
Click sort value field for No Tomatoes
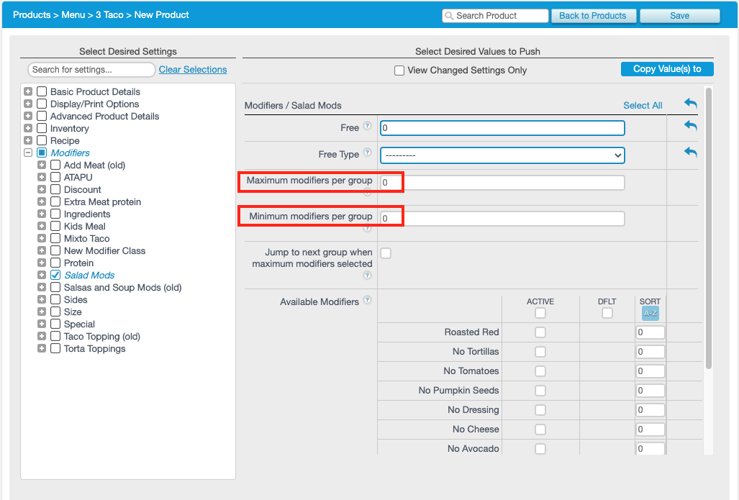pyautogui.click(x=650, y=371)
